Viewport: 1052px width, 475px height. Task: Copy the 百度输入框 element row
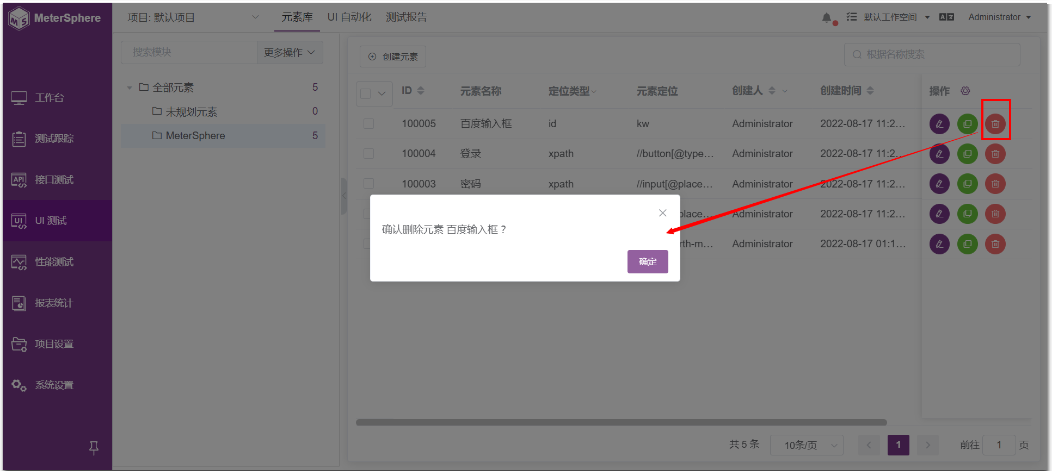click(x=968, y=124)
